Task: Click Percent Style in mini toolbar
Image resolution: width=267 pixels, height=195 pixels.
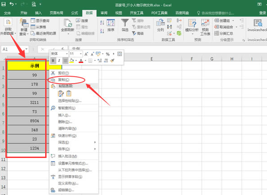Action: pyautogui.click(x=108, y=54)
